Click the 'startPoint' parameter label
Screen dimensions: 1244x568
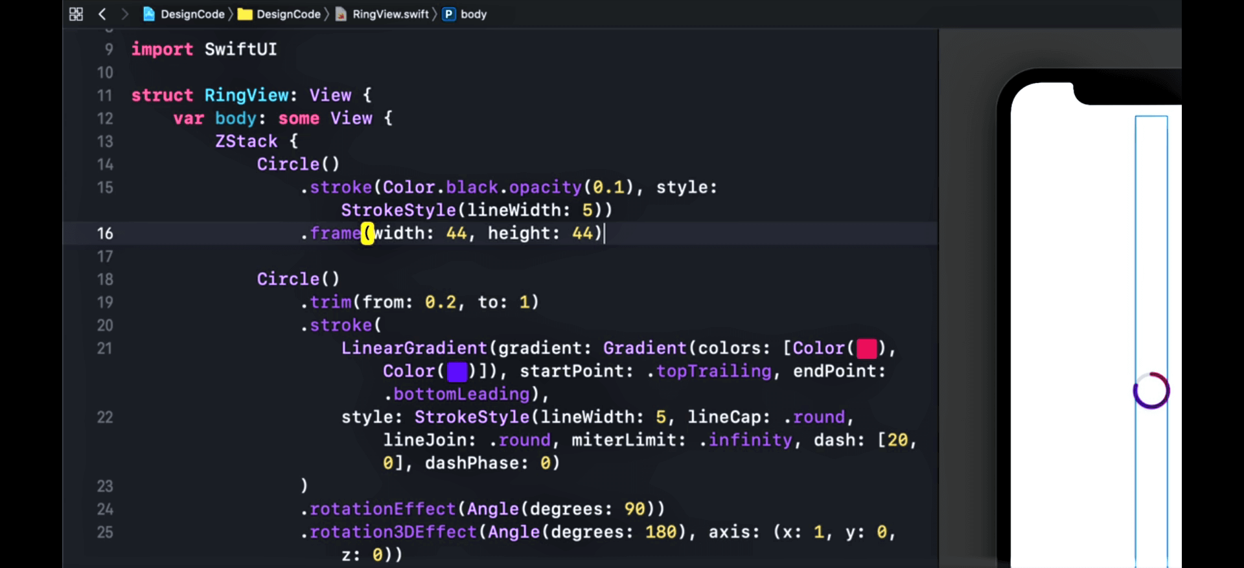573,371
